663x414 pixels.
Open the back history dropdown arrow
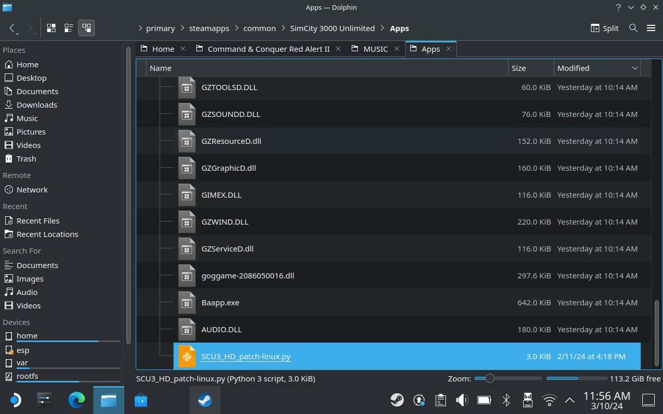point(18,33)
